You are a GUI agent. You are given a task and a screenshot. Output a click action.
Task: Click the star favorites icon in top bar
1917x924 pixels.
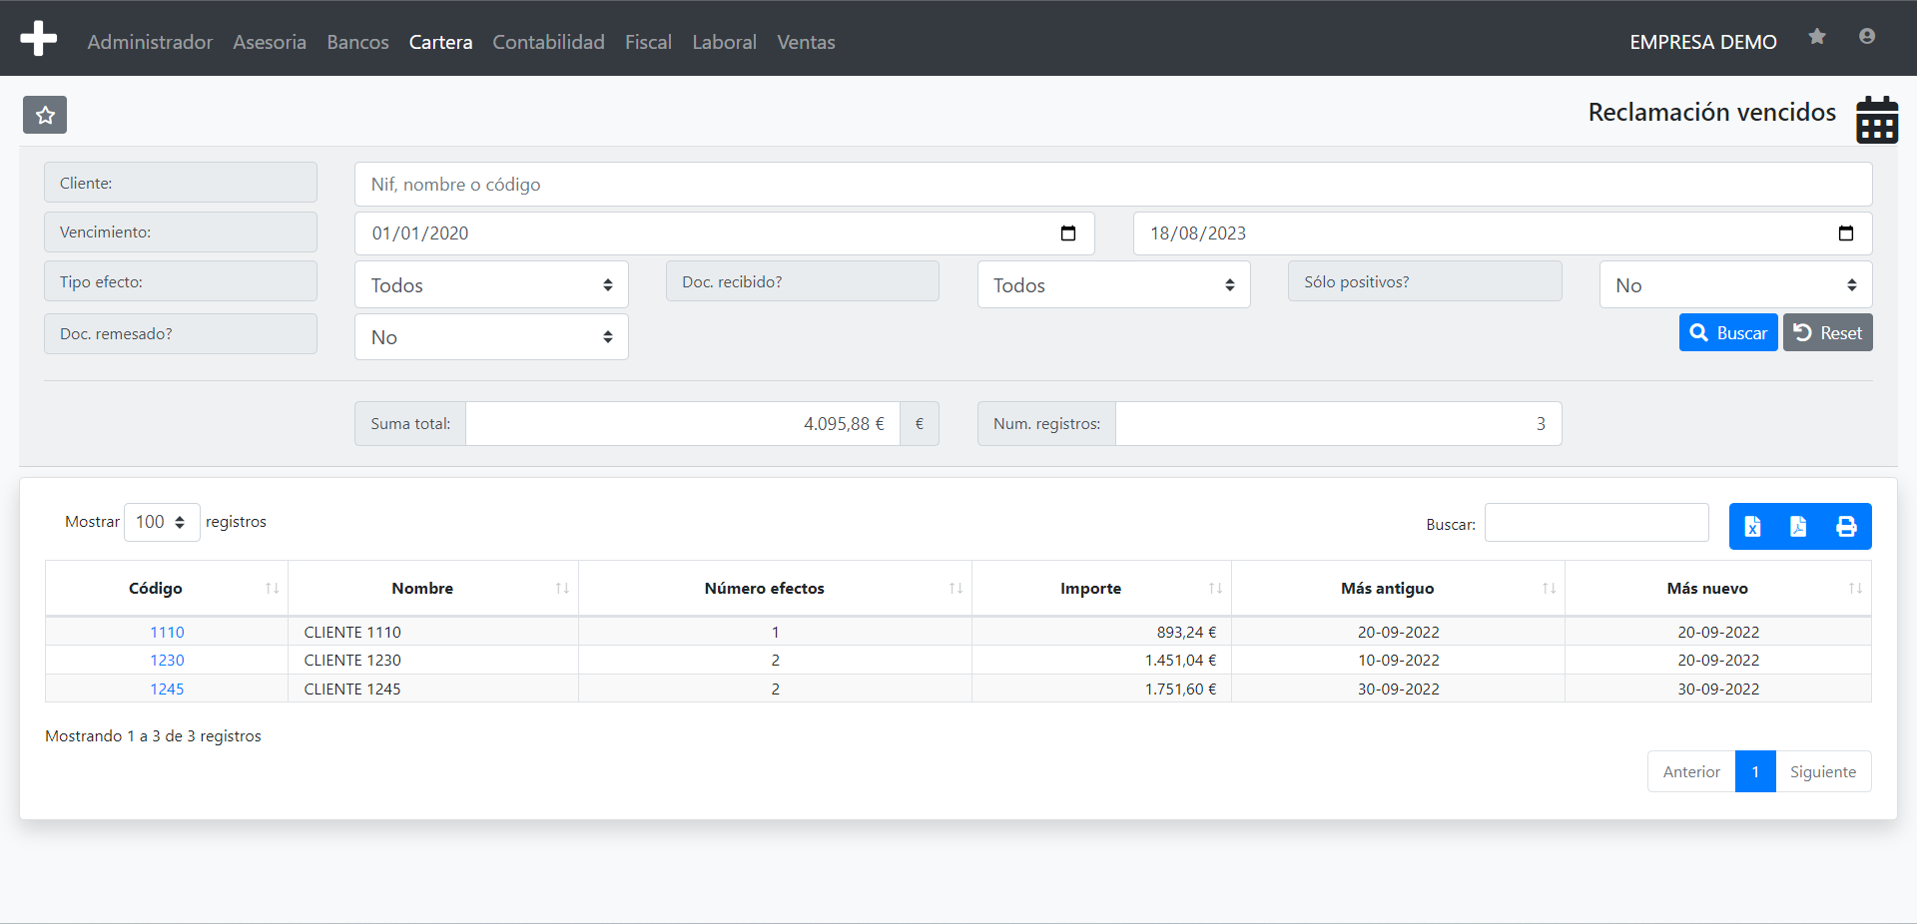click(x=1817, y=37)
